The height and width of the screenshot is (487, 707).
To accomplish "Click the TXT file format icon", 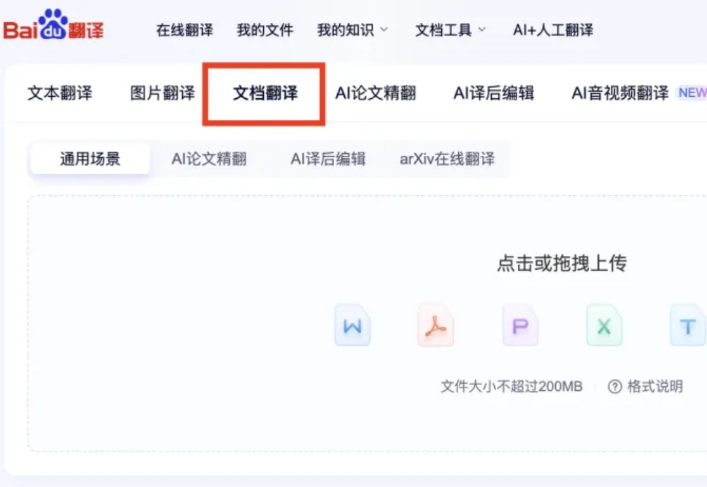I will pos(687,326).
